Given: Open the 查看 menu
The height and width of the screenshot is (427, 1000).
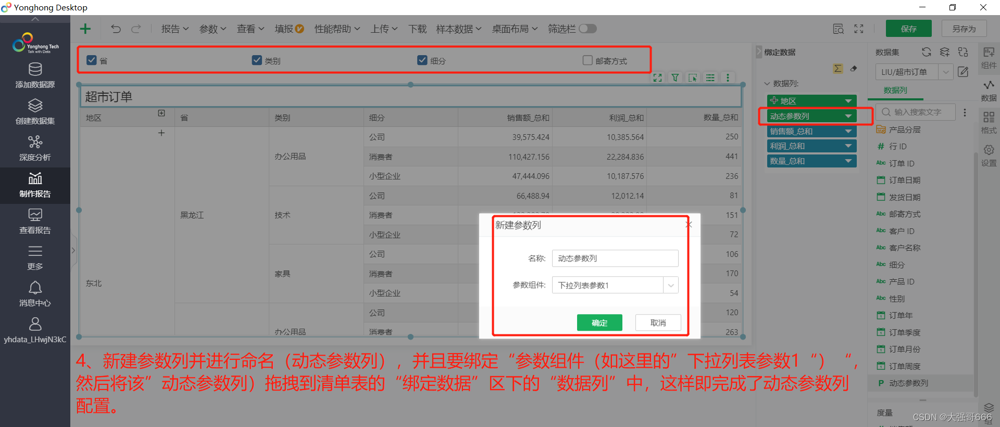Looking at the screenshot, I should pyautogui.click(x=251, y=29).
